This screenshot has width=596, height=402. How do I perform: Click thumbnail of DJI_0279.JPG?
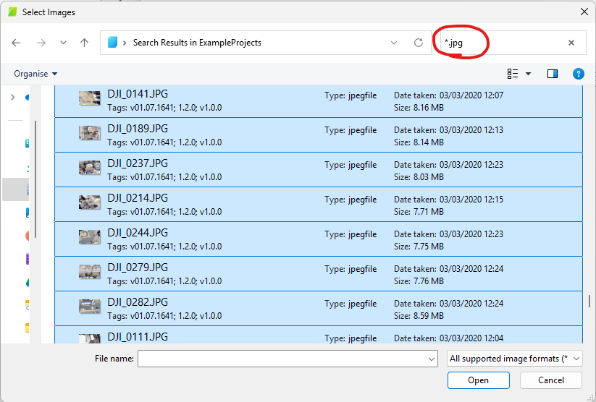click(x=90, y=272)
